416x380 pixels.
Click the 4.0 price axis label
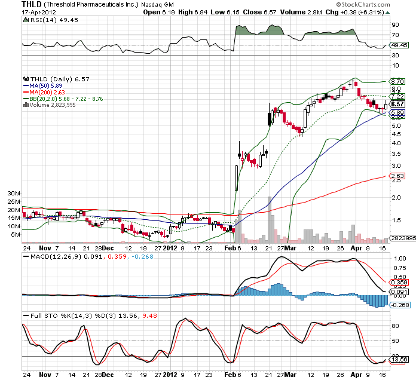(396, 143)
